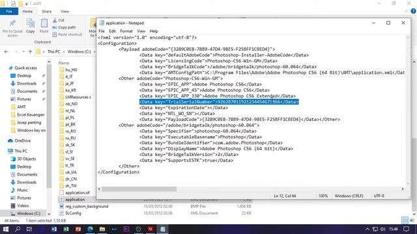Select the hu_HU folder
417x234 pixels.
coord(71,70)
